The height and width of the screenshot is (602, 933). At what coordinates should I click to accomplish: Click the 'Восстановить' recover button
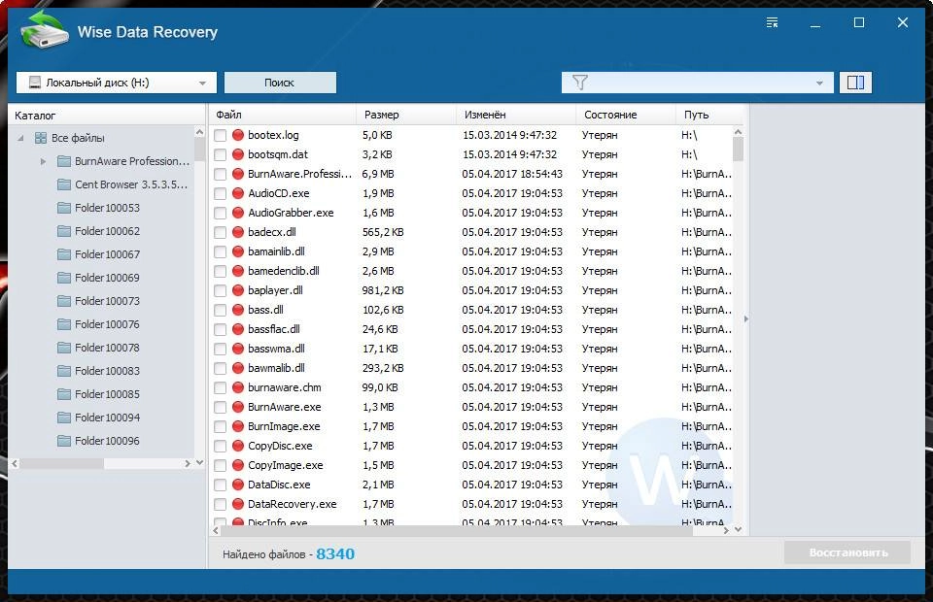pos(847,552)
